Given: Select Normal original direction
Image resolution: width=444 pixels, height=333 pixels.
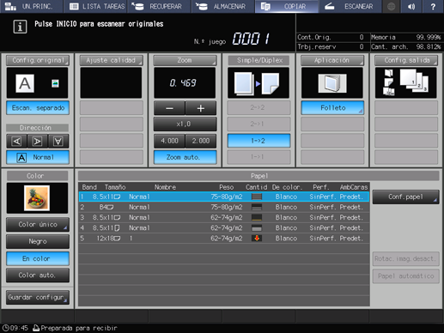Looking at the screenshot, I should pyautogui.click(x=38, y=157).
